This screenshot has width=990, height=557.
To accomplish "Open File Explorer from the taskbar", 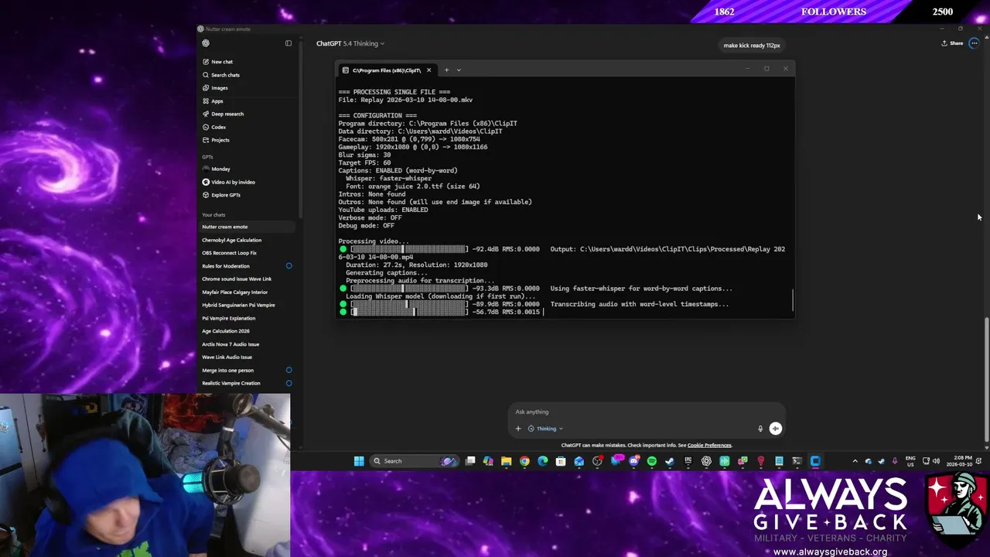I will point(506,461).
